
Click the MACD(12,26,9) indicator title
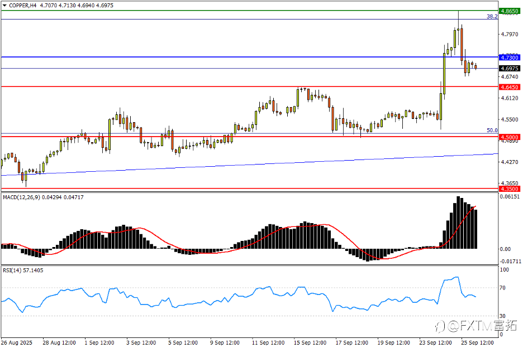[22, 197]
